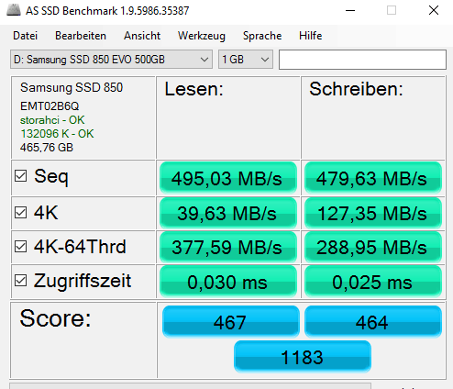Select the Seq read result 495,03 MB/s
This screenshot has width=453, height=389.
click(228, 178)
